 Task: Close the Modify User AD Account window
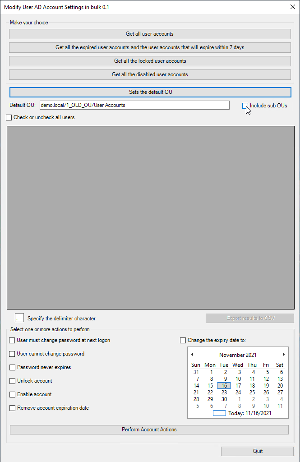pyautogui.click(x=292, y=7)
